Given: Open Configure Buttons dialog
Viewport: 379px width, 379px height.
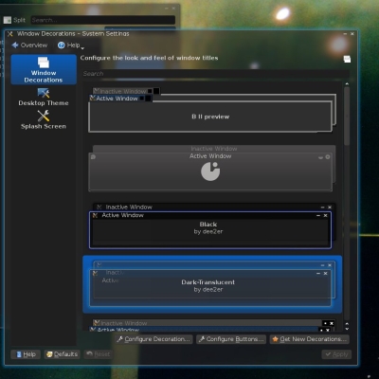Looking at the screenshot, I should (231, 339).
